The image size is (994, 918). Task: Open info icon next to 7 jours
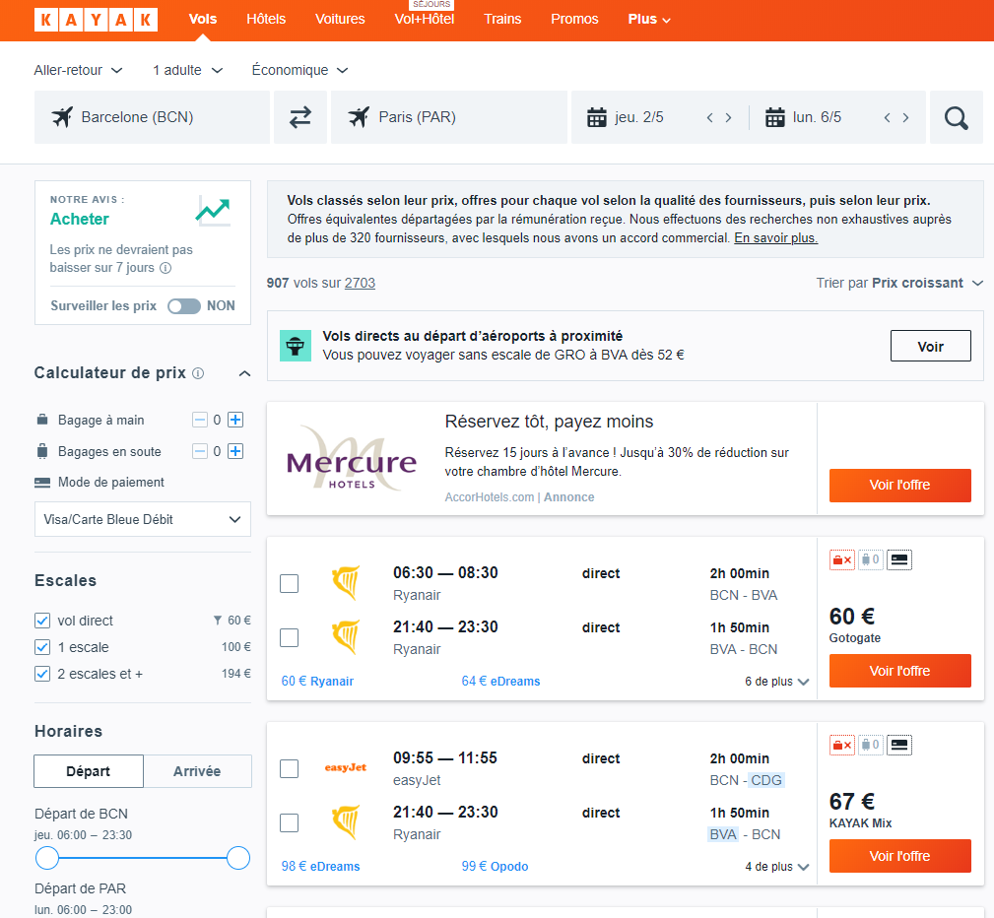click(166, 268)
